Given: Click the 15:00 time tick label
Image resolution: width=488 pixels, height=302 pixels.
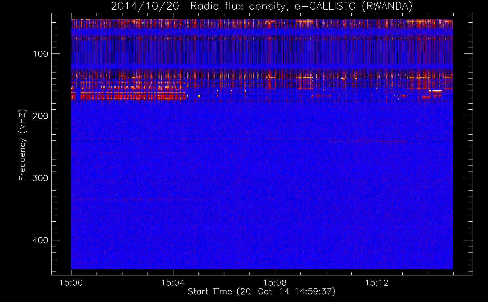Looking at the screenshot, I should 71,283.
